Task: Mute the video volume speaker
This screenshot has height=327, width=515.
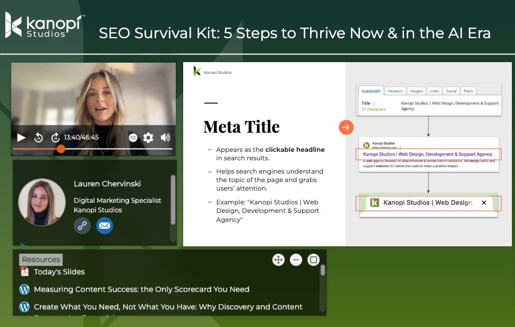Action: [165, 137]
